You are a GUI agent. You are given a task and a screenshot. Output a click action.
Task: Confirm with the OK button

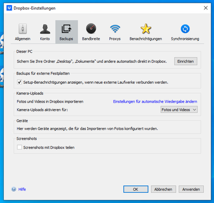click(x=136, y=189)
